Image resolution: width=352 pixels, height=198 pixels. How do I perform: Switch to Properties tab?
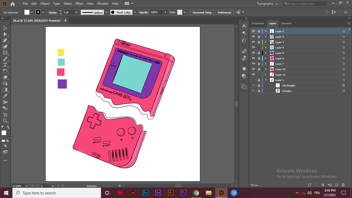click(x=258, y=23)
